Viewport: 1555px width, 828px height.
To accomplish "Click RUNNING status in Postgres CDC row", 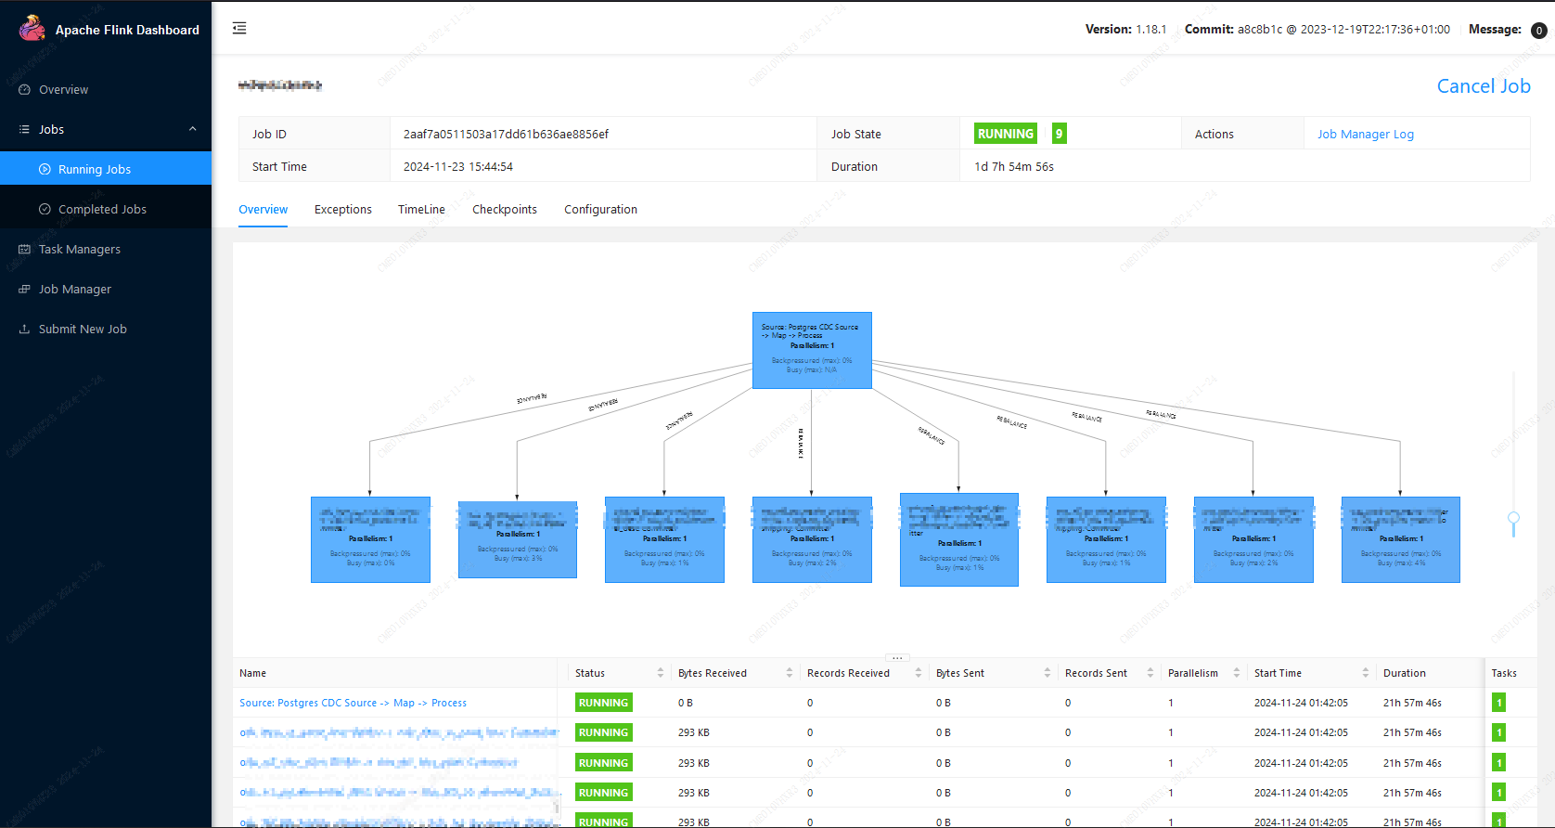I will point(604,703).
